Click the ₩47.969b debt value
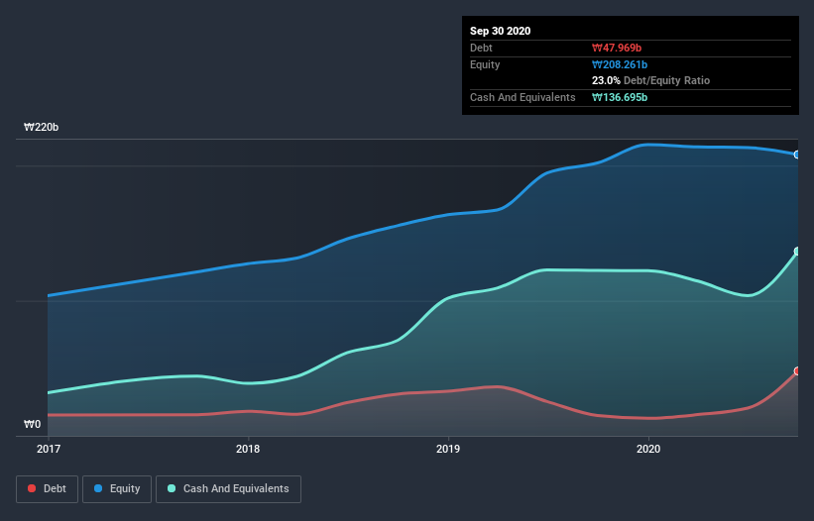The height and width of the screenshot is (521, 814). pos(617,48)
